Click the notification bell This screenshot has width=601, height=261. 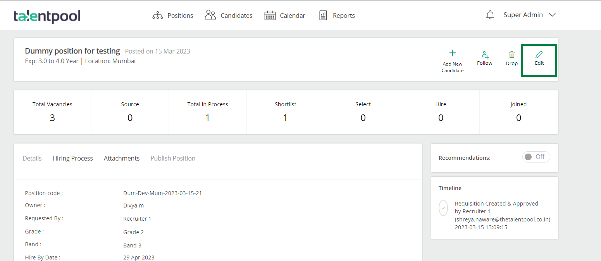pyautogui.click(x=490, y=14)
